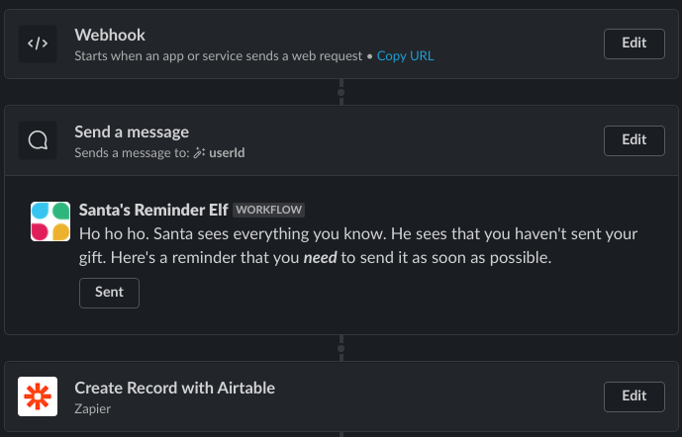Open the Create Record with Airtable title
682x437 pixels.
tap(174, 388)
